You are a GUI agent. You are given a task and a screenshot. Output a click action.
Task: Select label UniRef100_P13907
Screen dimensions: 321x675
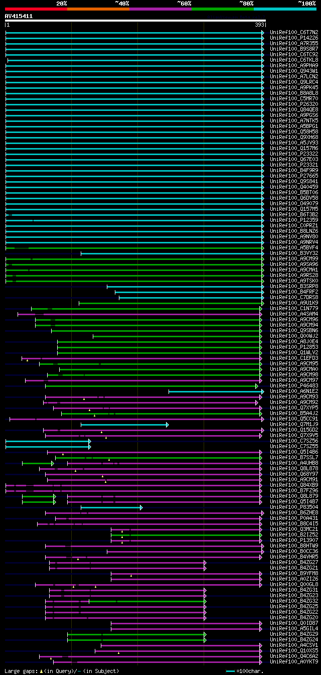(294, 540)
